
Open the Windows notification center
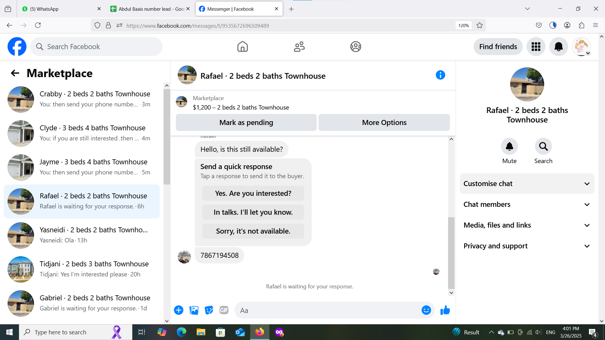tap(593, 332)
